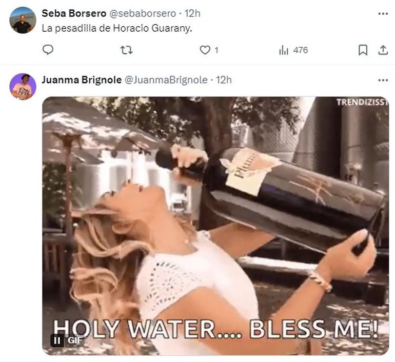Click the @sebaborsero handle

pos(142,13)
